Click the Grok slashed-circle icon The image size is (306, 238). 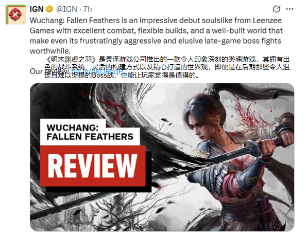pos(277,9)
